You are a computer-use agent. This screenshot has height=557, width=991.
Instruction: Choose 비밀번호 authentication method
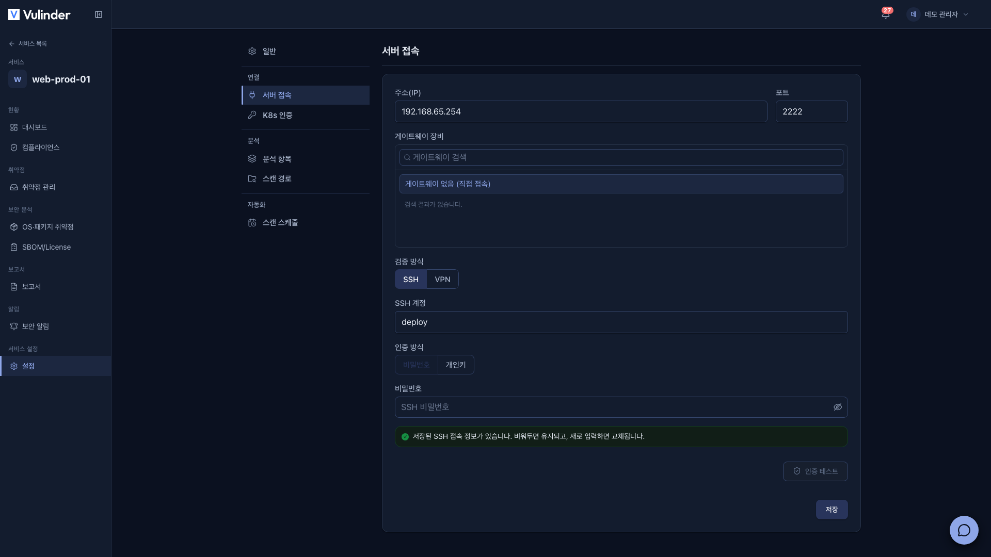tap(416, 365)
